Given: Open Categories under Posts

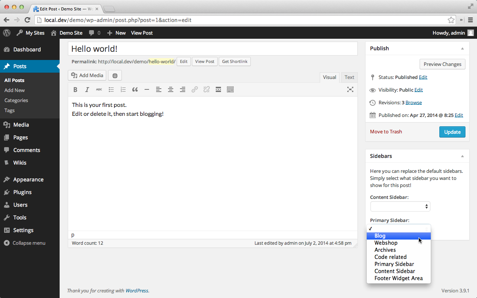Looking at the screenshot, I should pos(16,100).
